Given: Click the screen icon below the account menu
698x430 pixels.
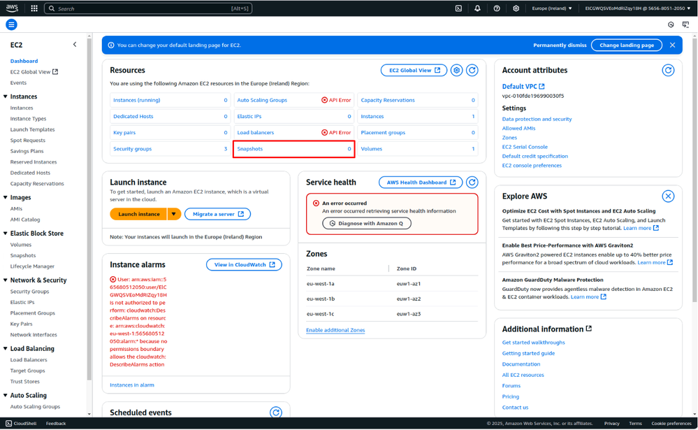Looking at the screenshot, I should [685, 24].
